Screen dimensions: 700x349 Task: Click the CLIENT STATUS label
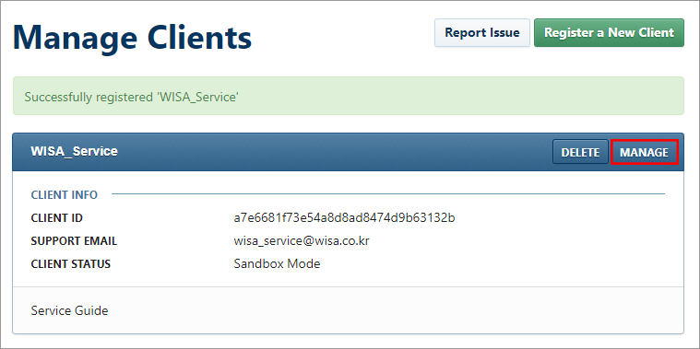tap(70, 264)
